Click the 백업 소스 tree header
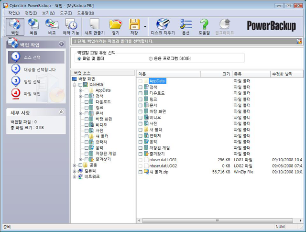The width and height of the screenshot is (306, 232). pyautogui.click(x=102, y=73)
